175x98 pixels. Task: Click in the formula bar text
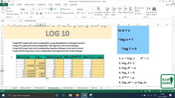click(x=30, y=21)
